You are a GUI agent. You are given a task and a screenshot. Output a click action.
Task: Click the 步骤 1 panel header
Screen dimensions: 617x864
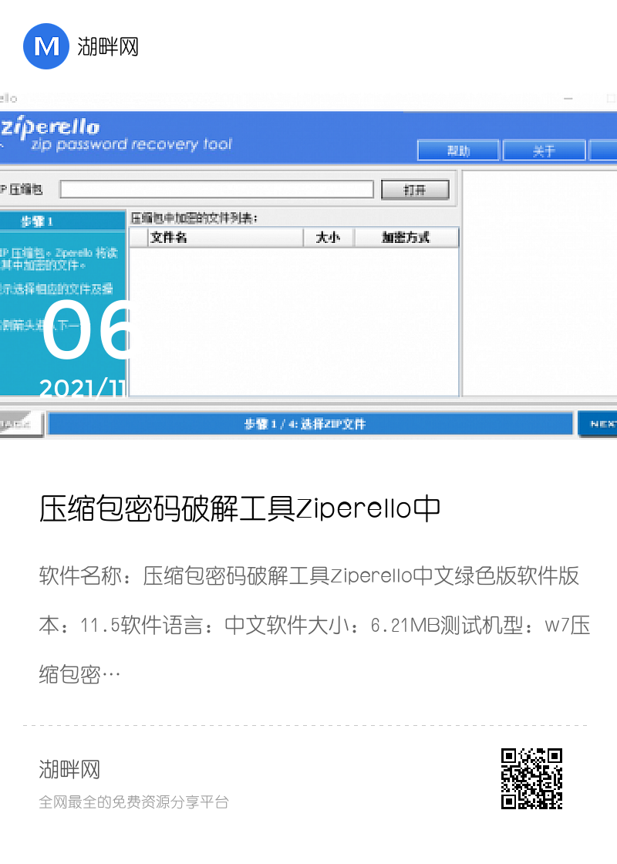point(62,221)
